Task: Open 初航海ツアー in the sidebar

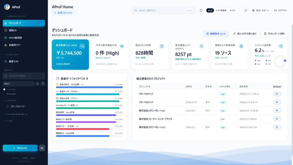Action: [24, 45]
